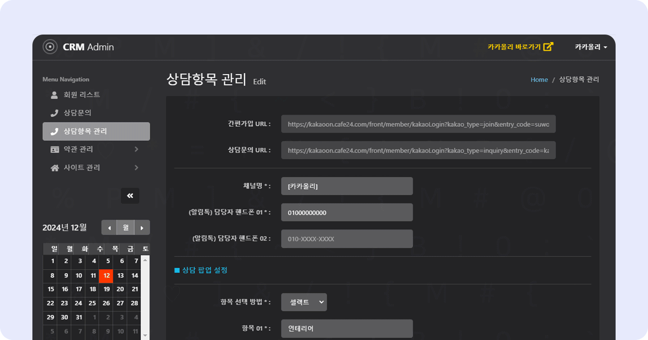Click the 채널명 input field
The width and height of the screenshot is (648, 340).
tap(347, 186)
